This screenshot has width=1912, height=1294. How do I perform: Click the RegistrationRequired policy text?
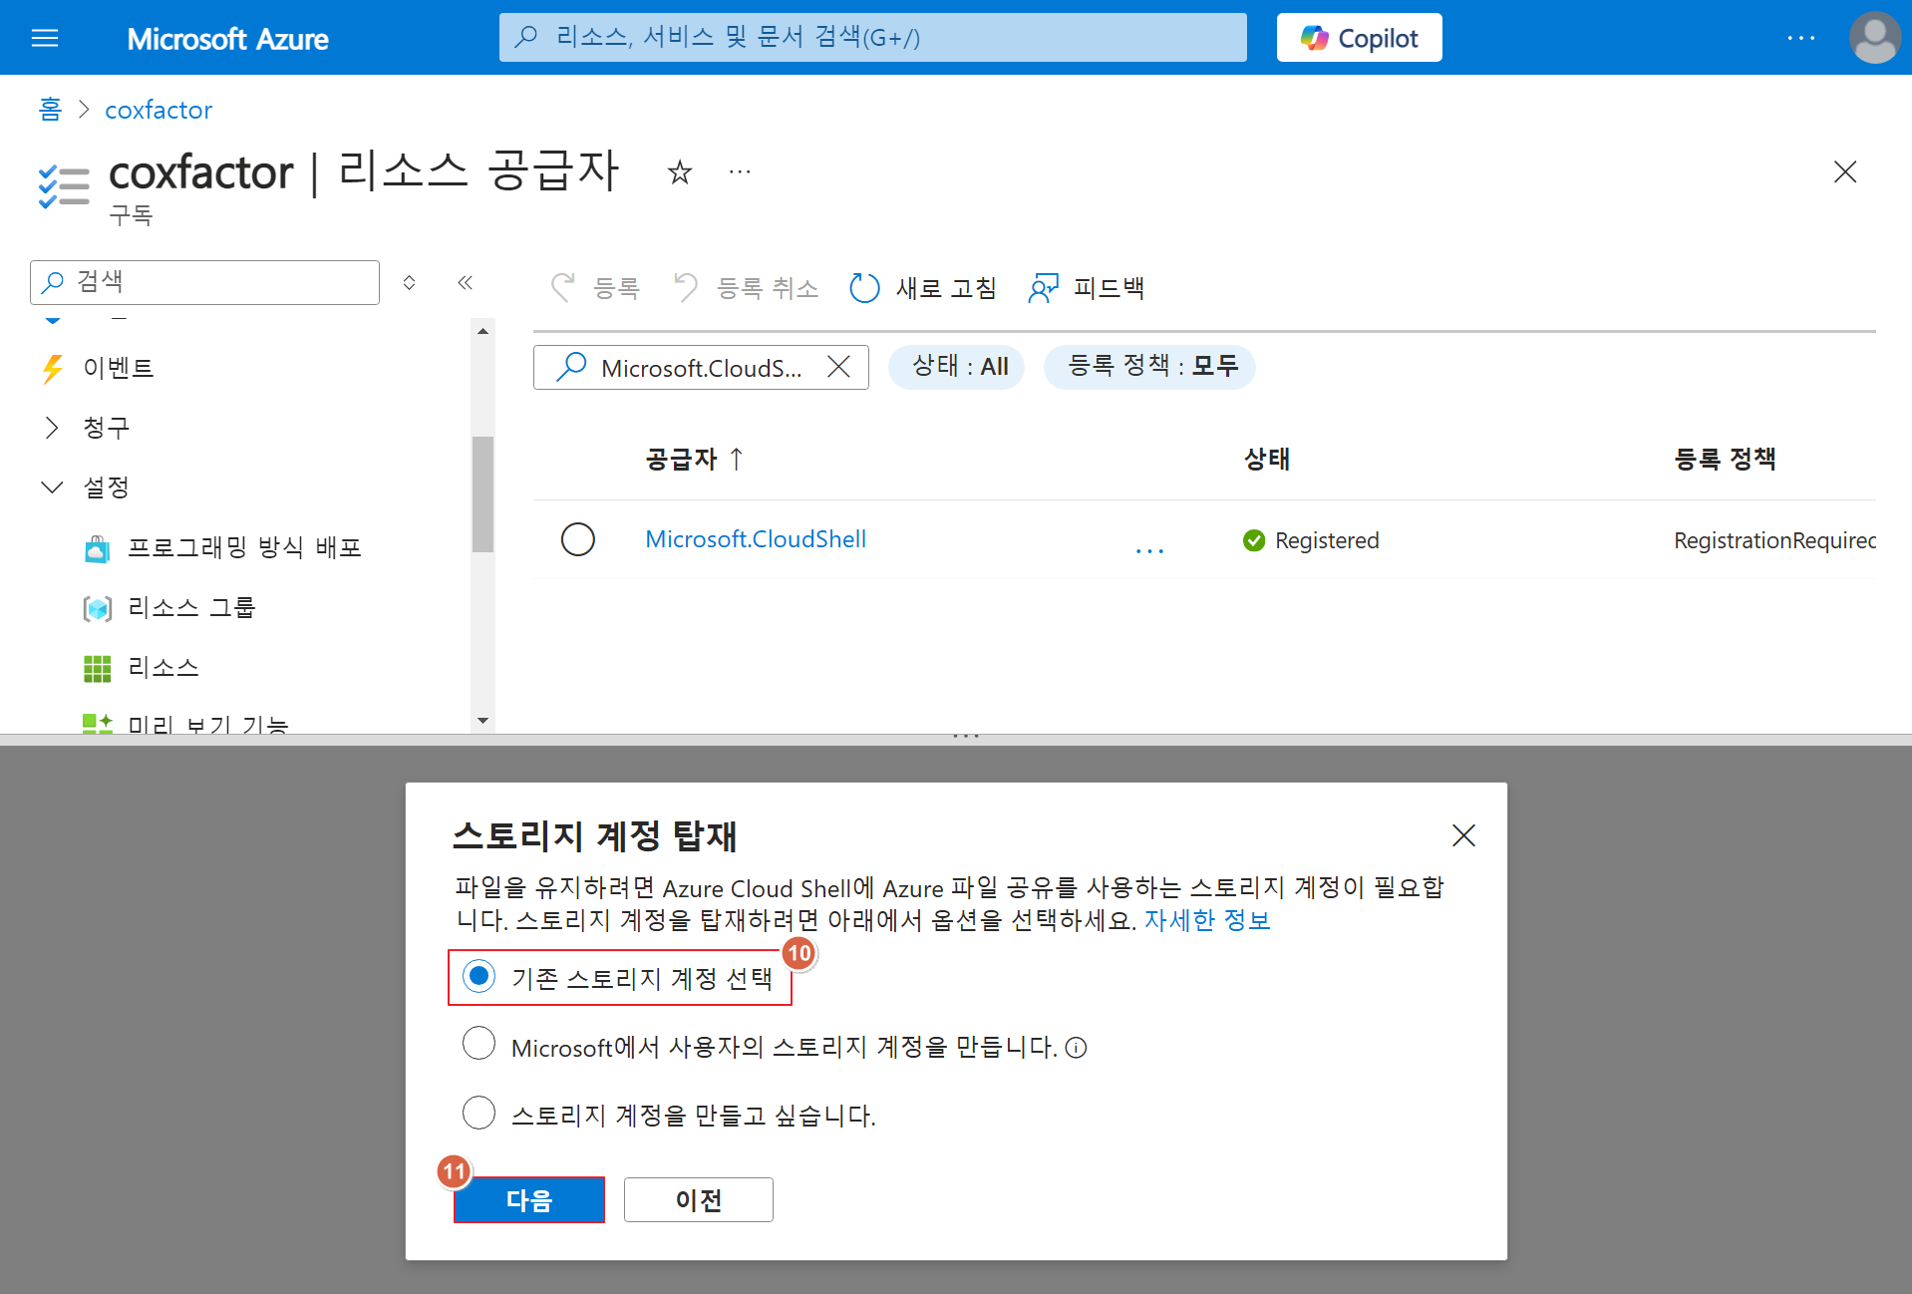pos(1774,540)
